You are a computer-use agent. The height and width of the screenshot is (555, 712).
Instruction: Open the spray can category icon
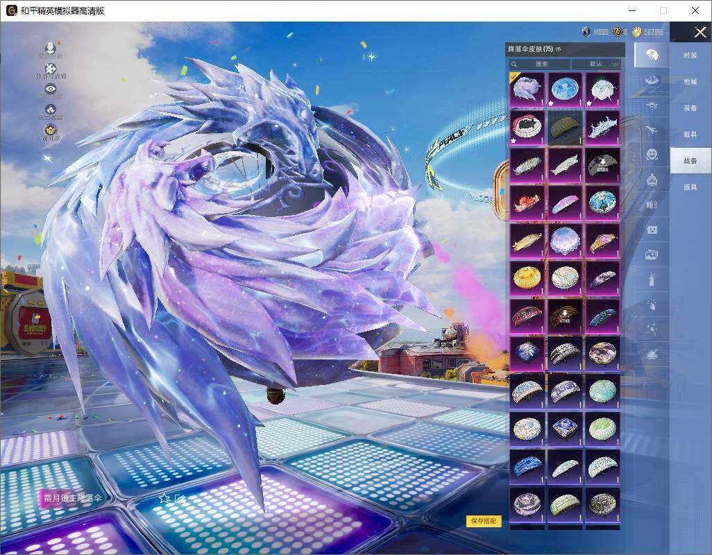click(652, 280)
